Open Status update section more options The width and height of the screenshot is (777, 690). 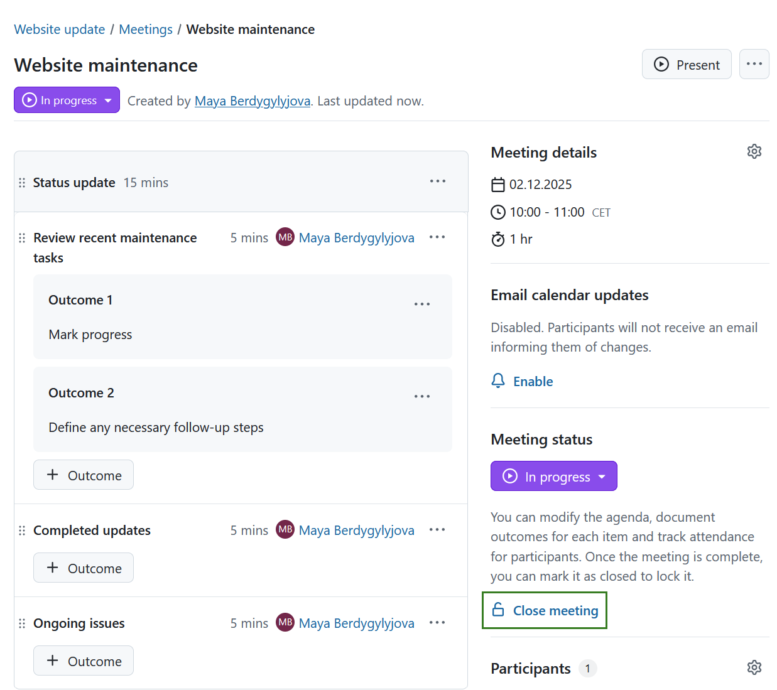pyautogui.click(x=437, y=181)
